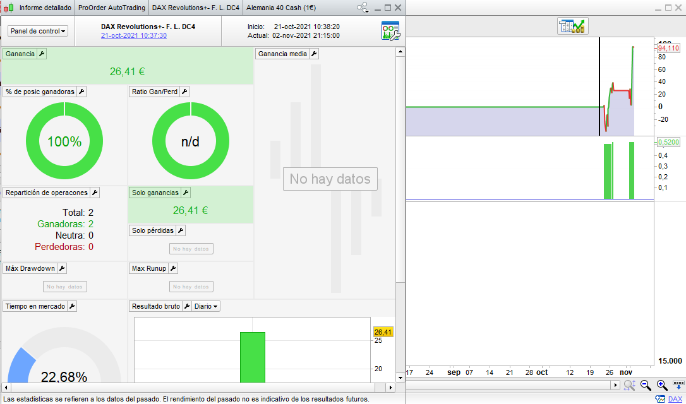The width and height of the screenshot is (686, 404).
Task: Click the auto-fit zoom magnifier with arrows
Action: [630, 385]
